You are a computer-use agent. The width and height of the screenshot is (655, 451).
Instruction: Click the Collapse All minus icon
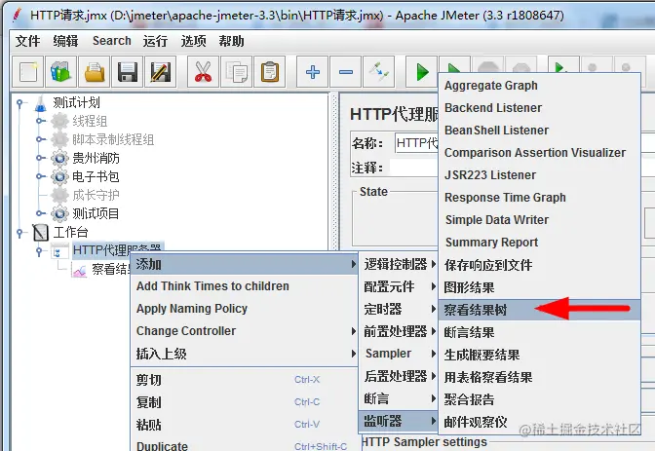pyautogui.click(x=345, y=72)
